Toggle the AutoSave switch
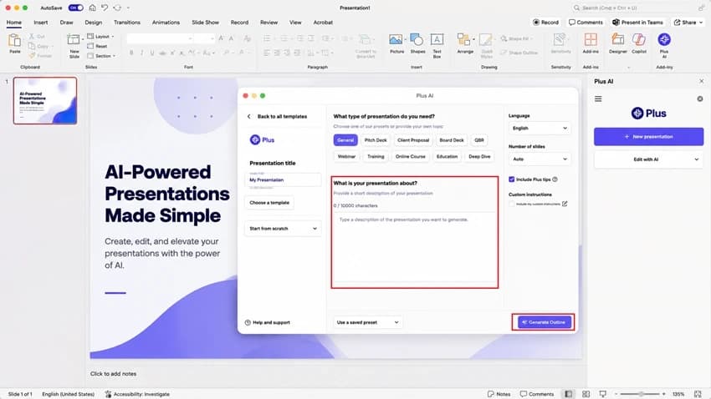The width and height of the screenshot is (711, 399). click(75, 8)
